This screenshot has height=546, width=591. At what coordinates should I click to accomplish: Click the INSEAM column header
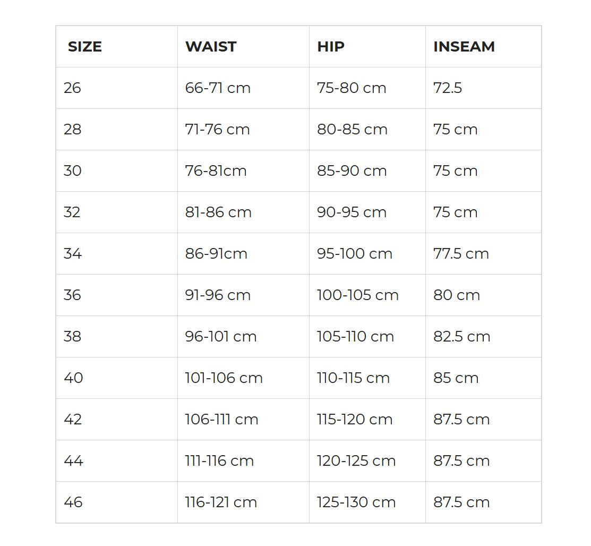click(464, 47)
